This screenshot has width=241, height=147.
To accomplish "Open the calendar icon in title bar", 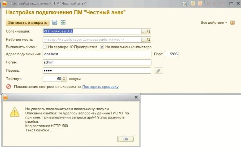I will (200, 4).
